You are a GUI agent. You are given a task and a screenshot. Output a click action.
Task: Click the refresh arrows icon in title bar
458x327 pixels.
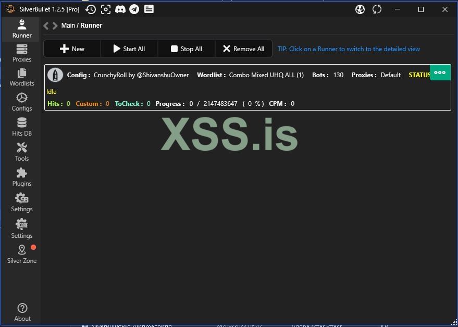pos(377,9)
